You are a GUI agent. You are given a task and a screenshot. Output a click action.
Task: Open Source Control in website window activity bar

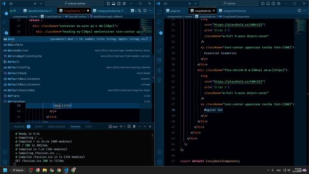click(159, 31)
